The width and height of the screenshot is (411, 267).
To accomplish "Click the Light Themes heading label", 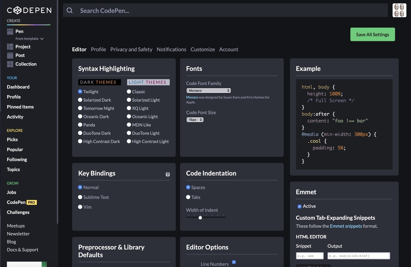I will click(x=148, y=82).
